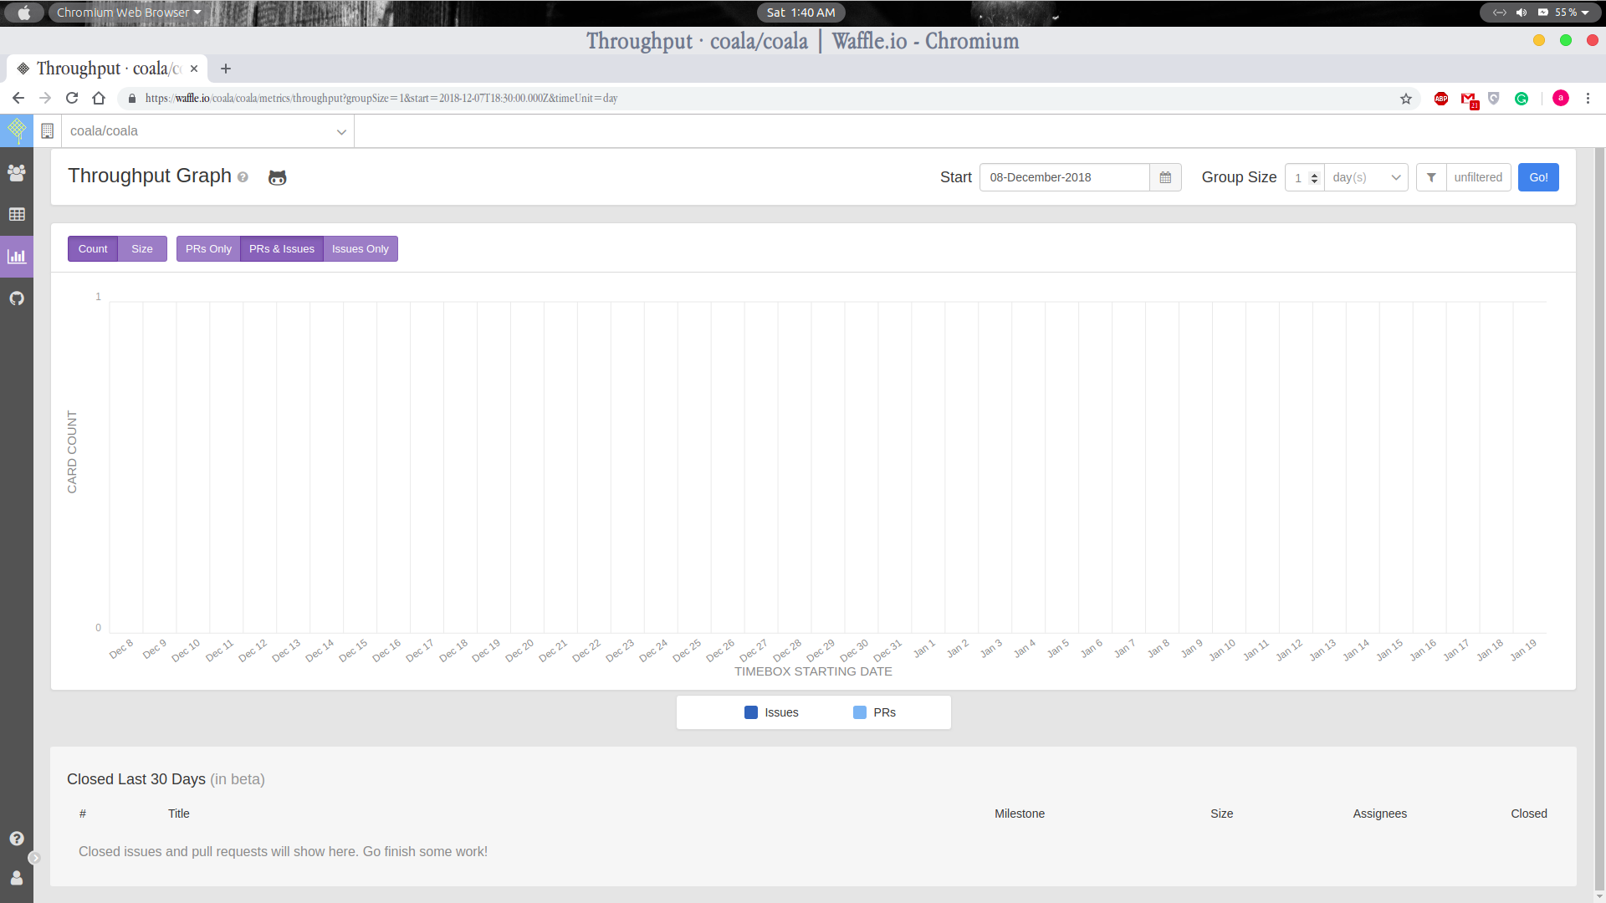Switch throughput view to Size
The image size is (1606, 903).
point(141,248)
